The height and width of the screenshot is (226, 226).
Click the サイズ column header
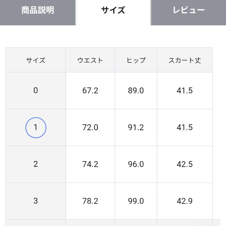36,60
